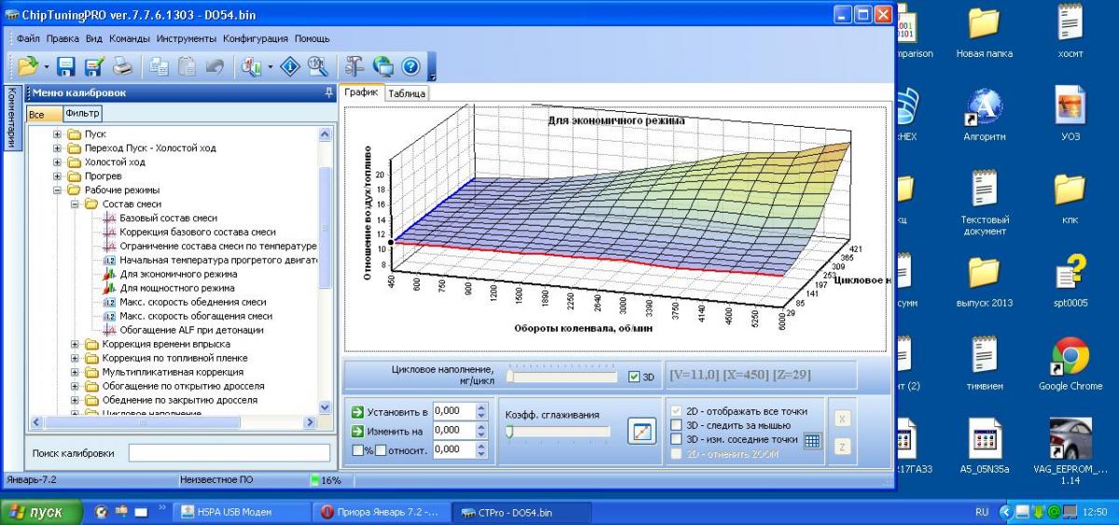
Task: Open Google Chrome desktop icon
Action: tap(1071, 365)
